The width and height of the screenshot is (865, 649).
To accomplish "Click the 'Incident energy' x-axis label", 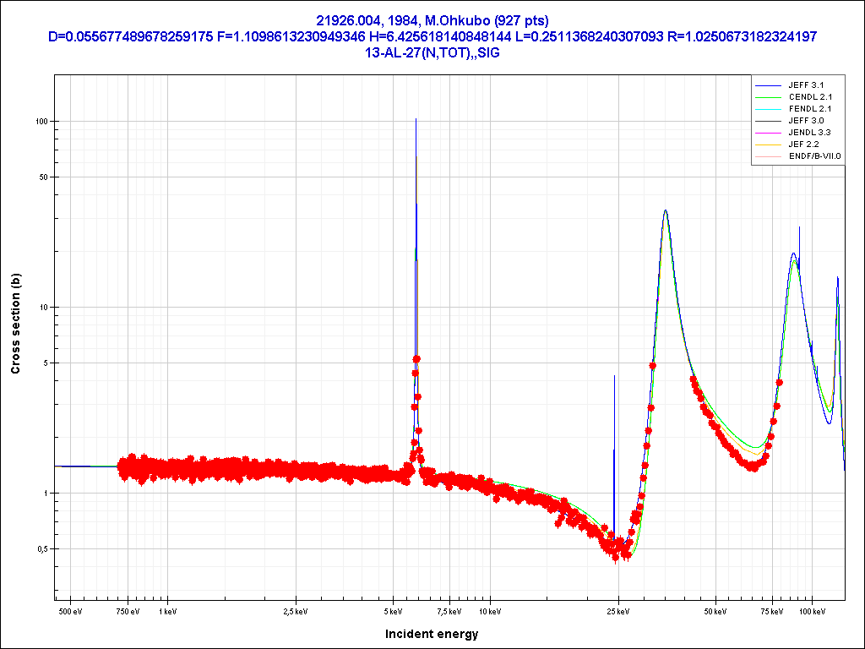I will coord(432,634).
